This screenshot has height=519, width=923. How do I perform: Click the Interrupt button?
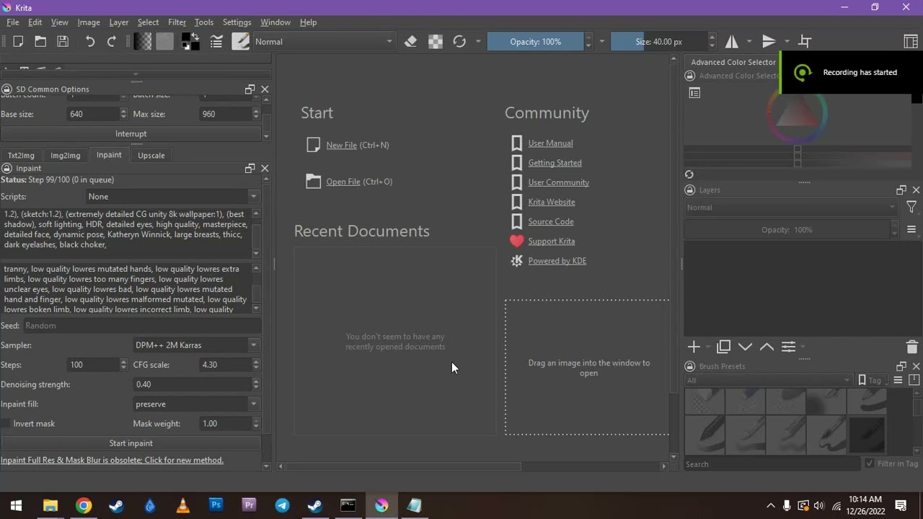(x=131, y=134)
